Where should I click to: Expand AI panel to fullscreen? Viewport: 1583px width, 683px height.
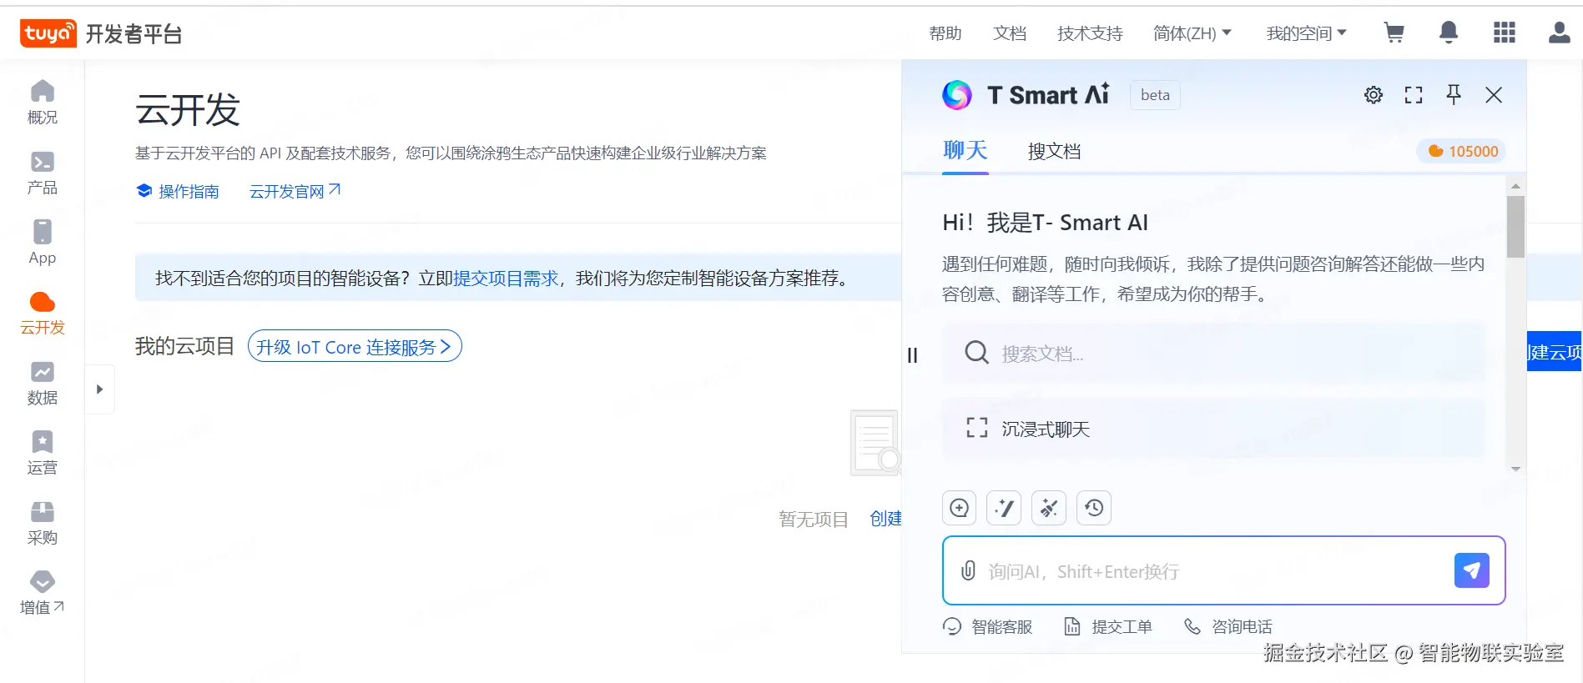click(1414, 95)
